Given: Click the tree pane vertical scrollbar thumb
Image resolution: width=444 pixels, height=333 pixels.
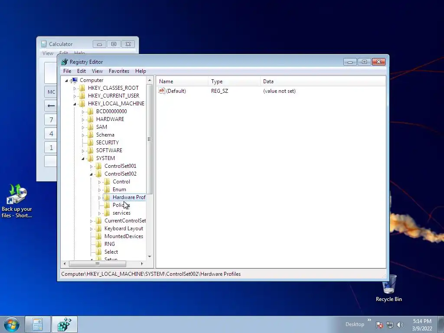Looking at the screenshot, I should [x=150, y=139].
